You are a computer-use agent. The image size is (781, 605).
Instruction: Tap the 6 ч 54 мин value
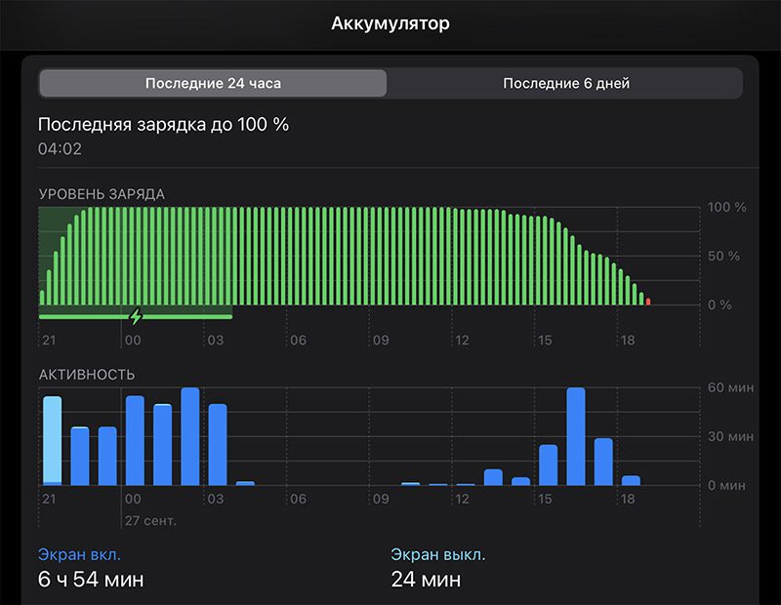[91, 579]
